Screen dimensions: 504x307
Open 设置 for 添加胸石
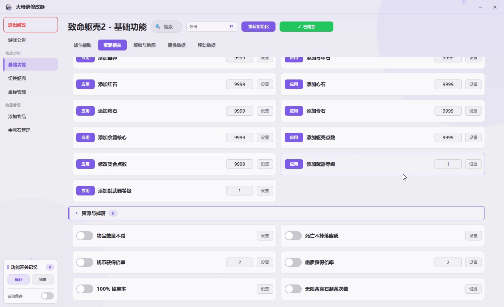[265, 111]
